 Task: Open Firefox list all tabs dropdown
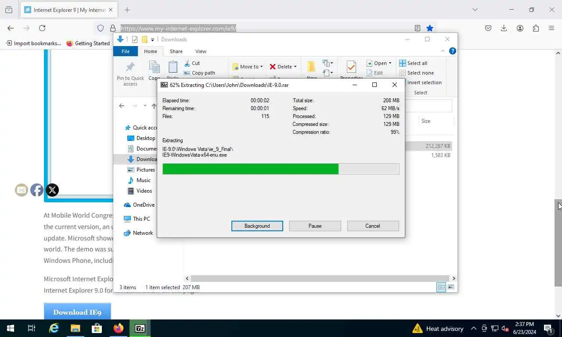click(x=475, y=10)
